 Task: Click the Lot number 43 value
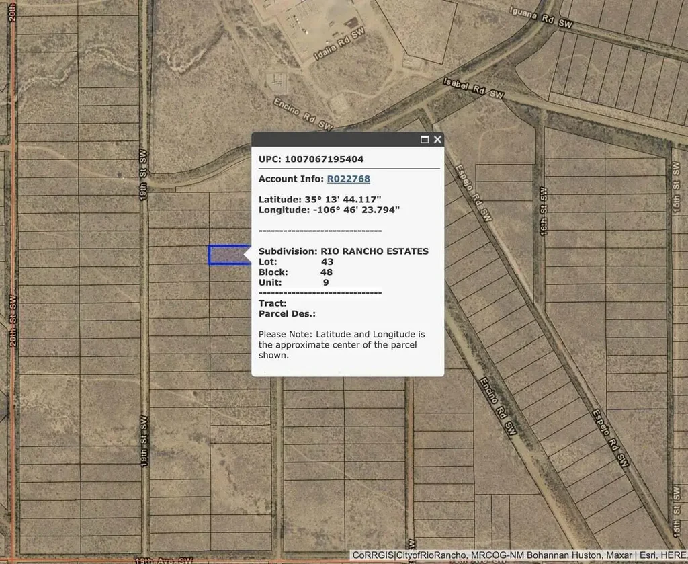(327, 261)
